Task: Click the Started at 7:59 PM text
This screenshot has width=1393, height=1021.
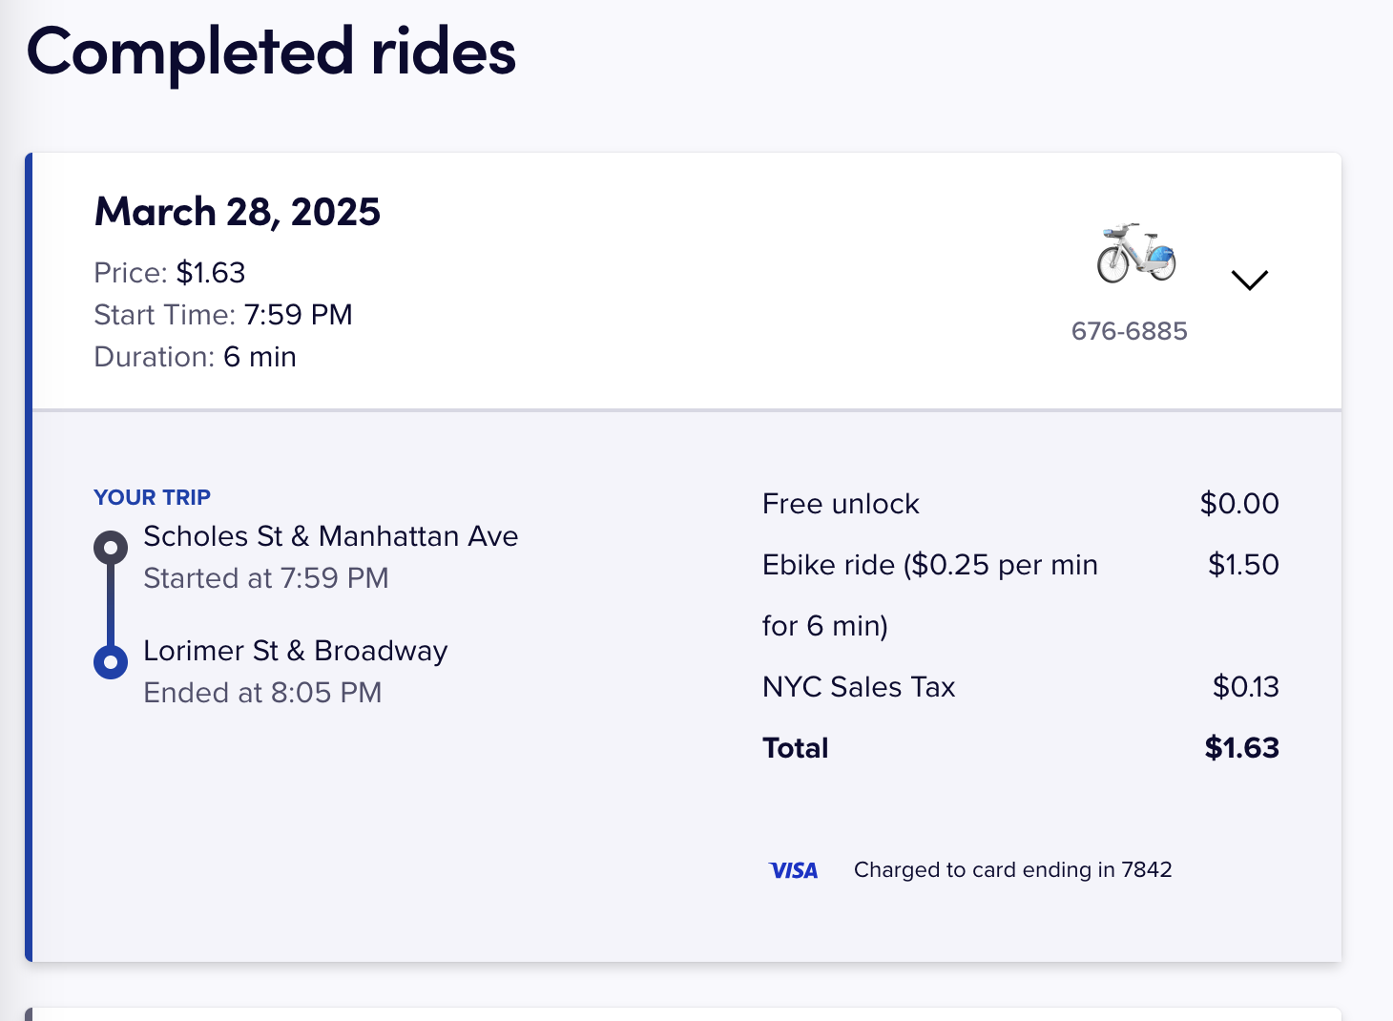Action: pyautogui.click(x=265, y=578)
